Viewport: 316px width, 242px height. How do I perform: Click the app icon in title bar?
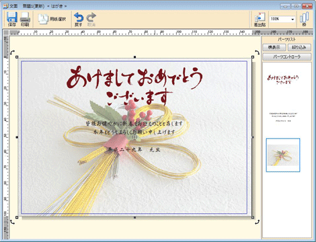tap(5, 6)
